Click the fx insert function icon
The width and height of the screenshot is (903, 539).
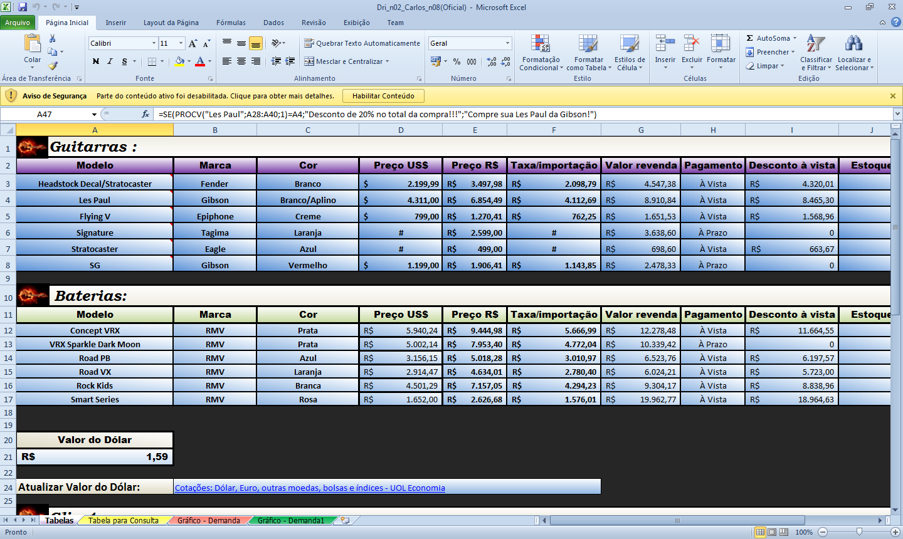pyautogui.click(x=145, y=114)
